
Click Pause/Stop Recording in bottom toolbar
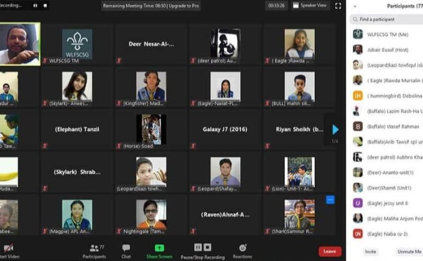[203, 250]
